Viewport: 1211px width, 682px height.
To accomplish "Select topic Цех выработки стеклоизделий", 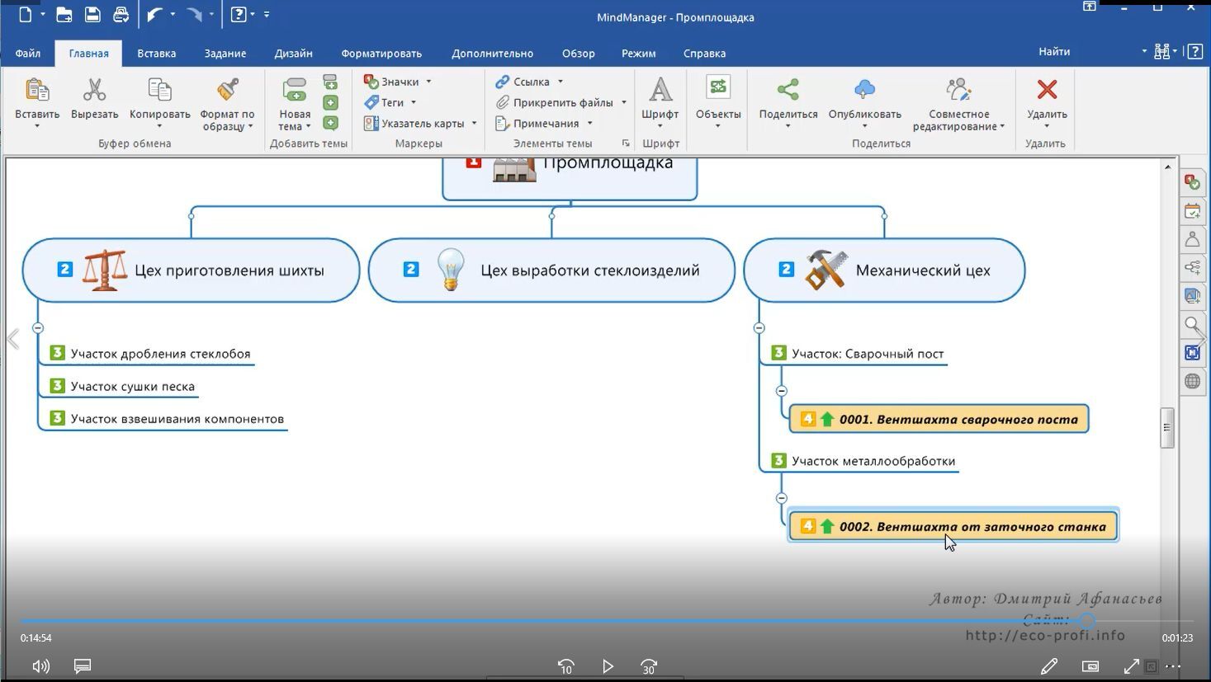I will click(x=551, y=270).
